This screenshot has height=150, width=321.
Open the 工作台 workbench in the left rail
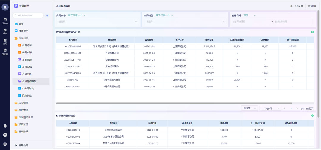(5, 20)
